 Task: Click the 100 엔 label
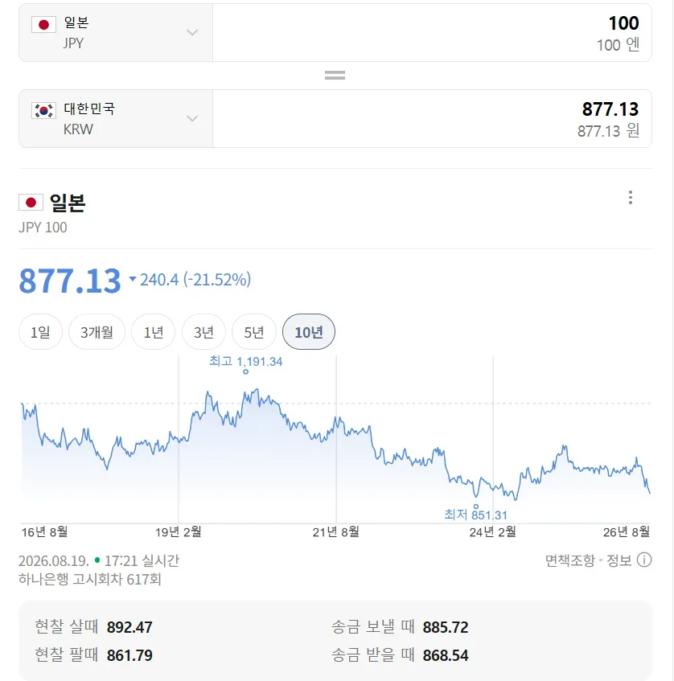click(x=618, y=45)
